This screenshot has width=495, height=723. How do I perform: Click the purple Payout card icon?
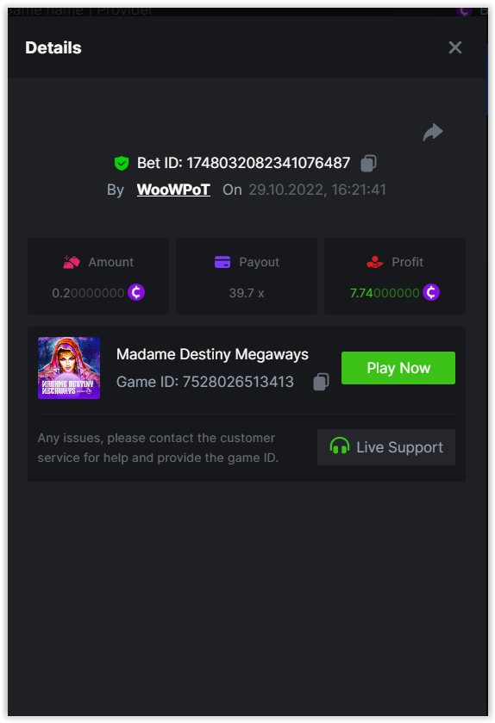[222, 262]
